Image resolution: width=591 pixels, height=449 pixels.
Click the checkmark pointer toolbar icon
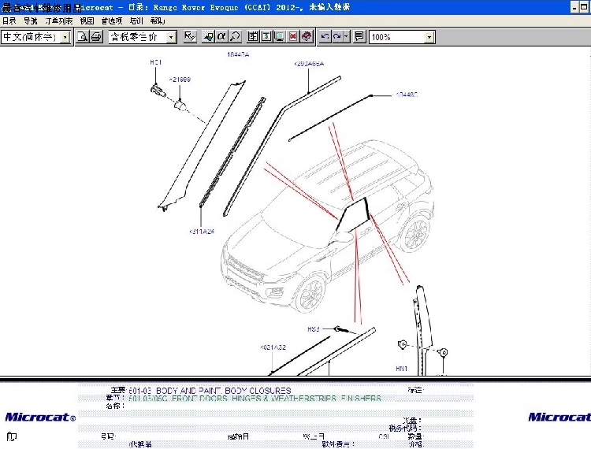click(190, 36)
